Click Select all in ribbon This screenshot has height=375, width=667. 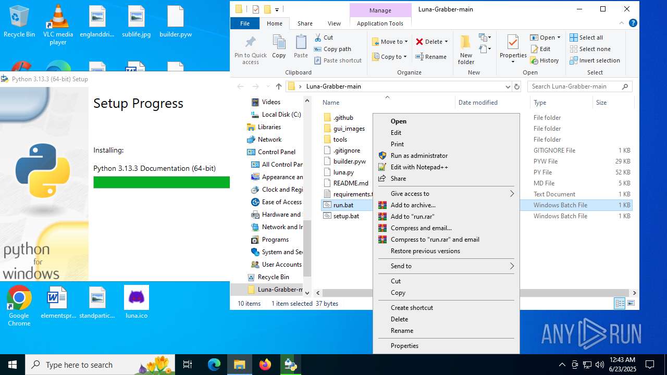(x=586, y=37)
